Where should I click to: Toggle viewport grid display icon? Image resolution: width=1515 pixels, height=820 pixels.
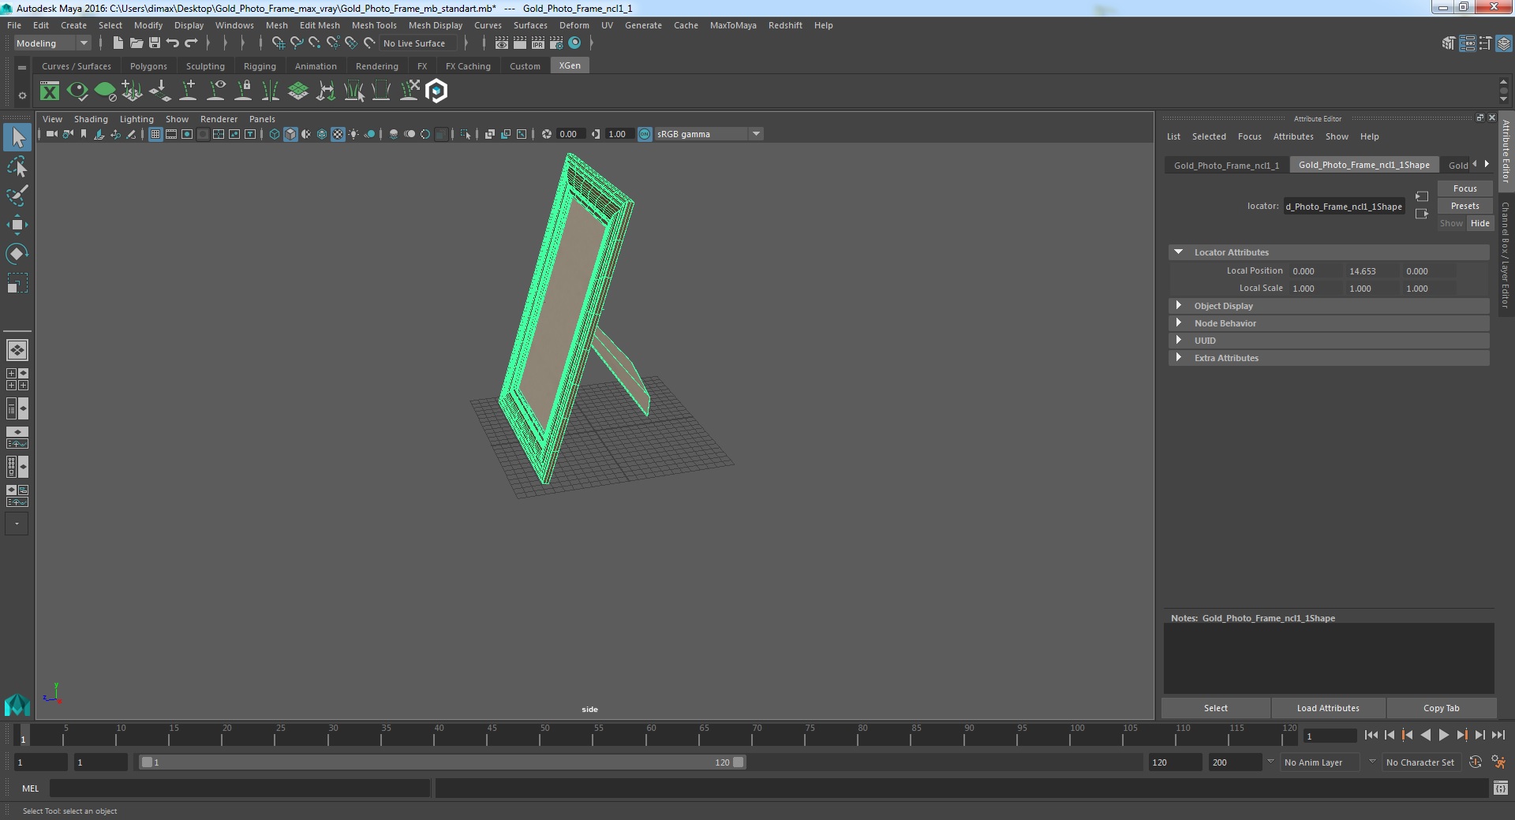pos(155,134)
